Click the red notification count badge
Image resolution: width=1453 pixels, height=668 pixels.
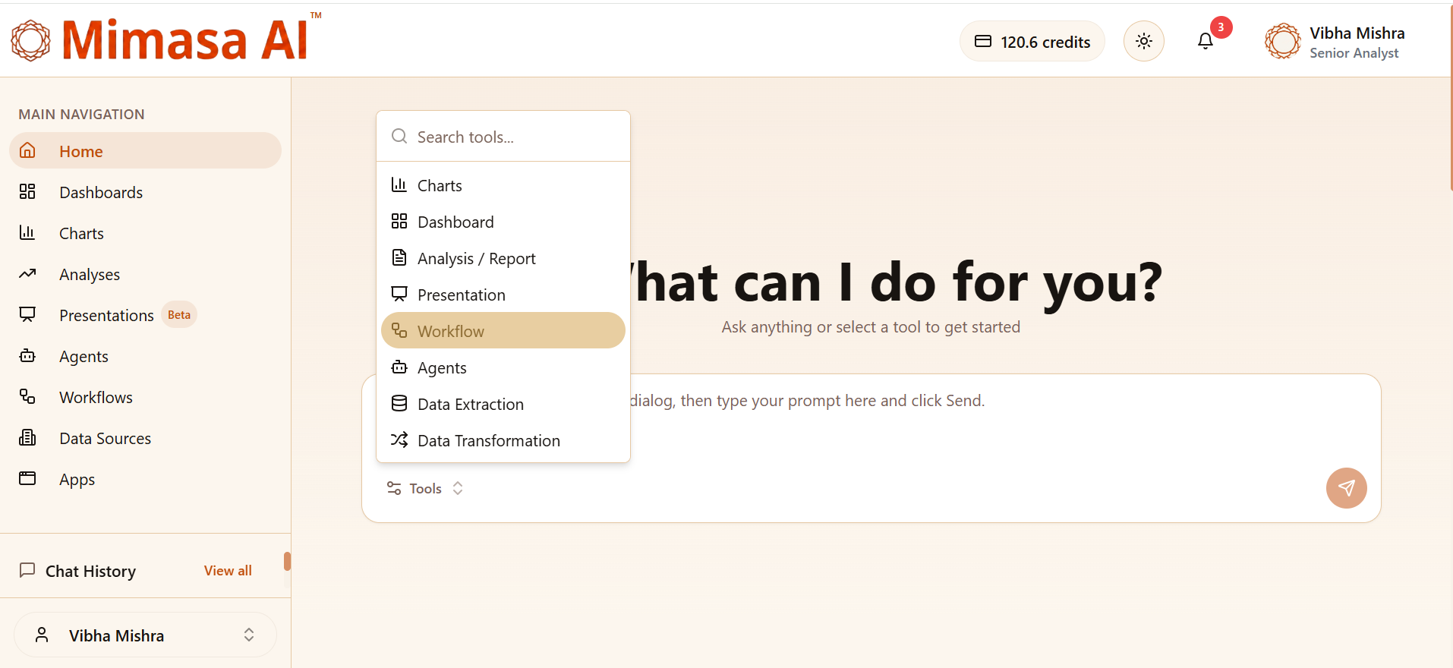(x=1221, y=27)
